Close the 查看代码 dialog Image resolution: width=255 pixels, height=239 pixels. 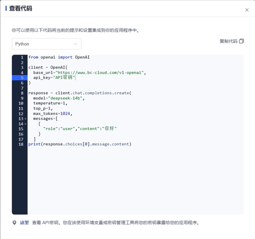point(247,10)
